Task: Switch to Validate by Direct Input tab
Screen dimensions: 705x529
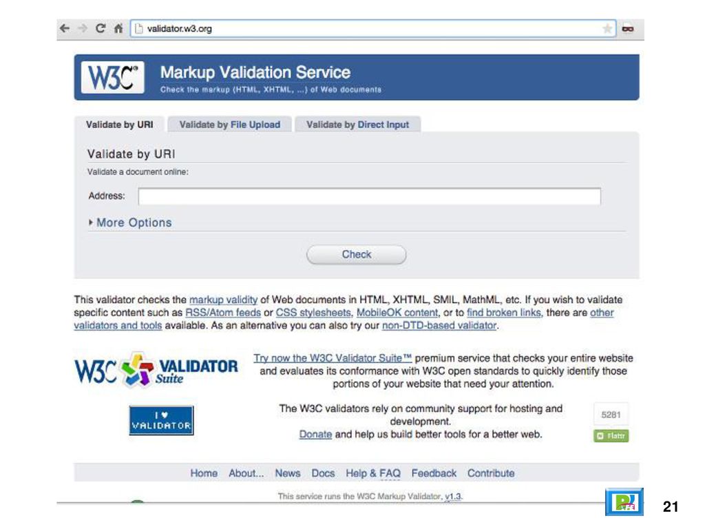Action: [x=358, y=125]
